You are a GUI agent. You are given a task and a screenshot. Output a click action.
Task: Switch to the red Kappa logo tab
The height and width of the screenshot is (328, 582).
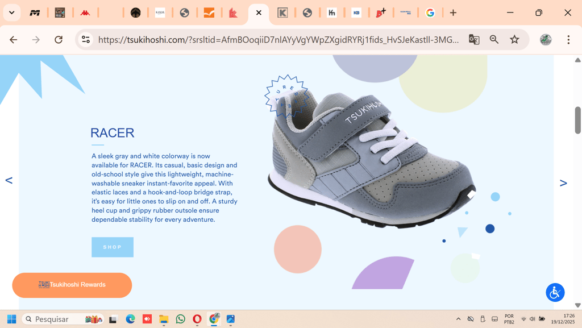pyautogui.click(x=85, y=13)
